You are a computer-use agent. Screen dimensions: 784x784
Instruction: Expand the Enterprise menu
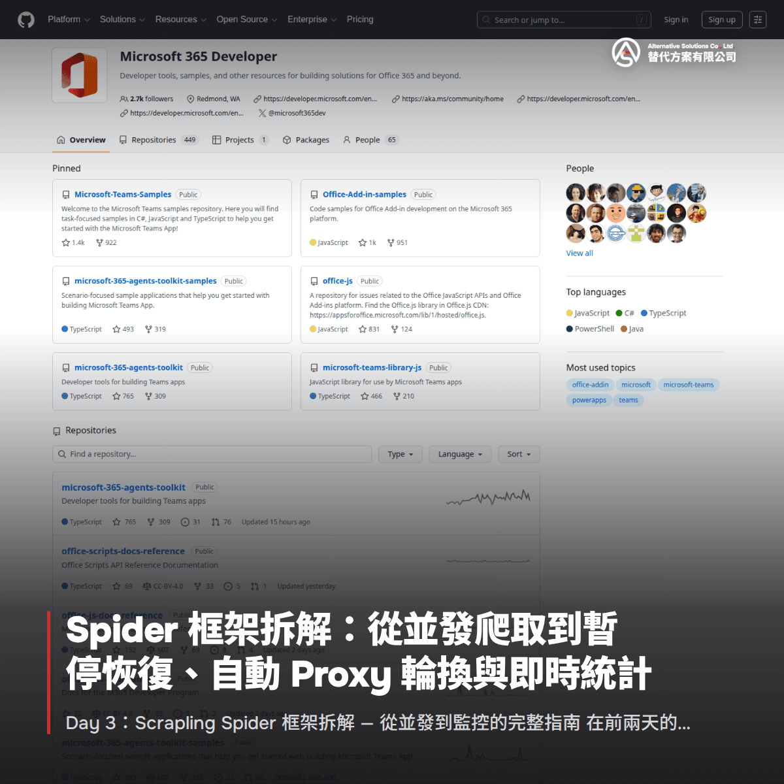coord(312,20)
